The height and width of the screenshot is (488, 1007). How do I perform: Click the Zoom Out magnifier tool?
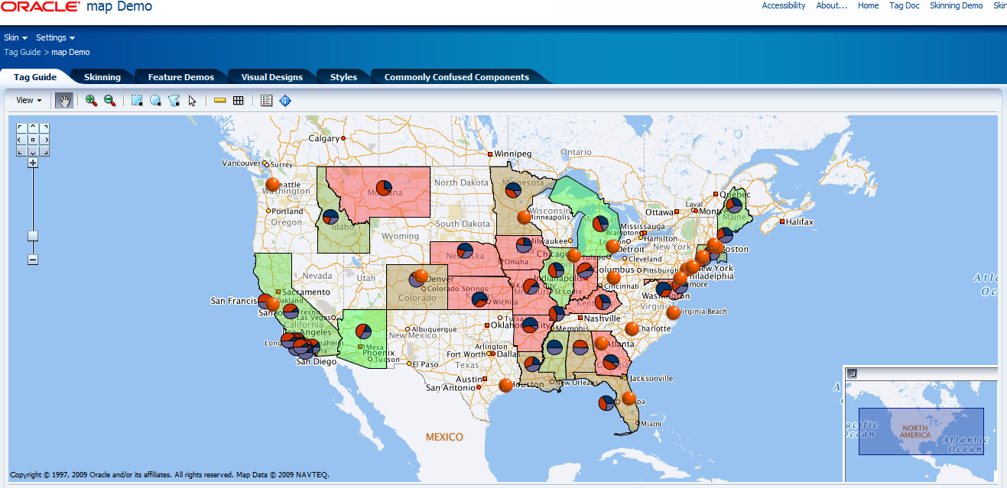(109, 100)
